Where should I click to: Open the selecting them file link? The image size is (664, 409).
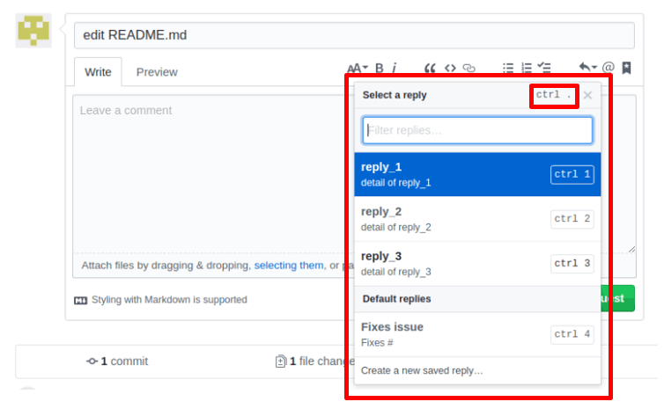click(x=289, y=266)
